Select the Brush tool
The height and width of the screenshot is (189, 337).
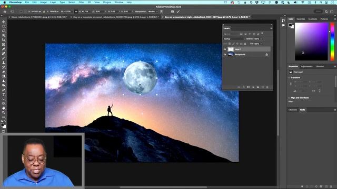point(4,58)
